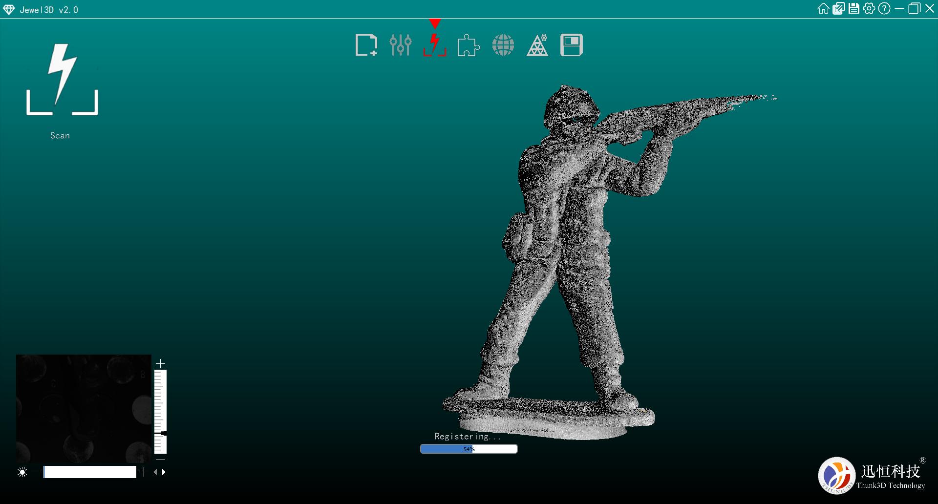Increase value with plus above vertical slider
938x504 pixels.
[x=160, y=364]
